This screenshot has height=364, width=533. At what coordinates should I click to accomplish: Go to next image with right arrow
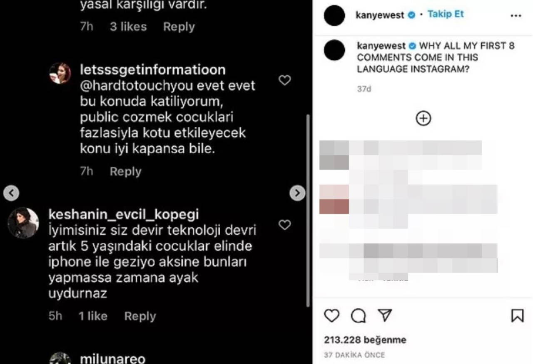297,193
